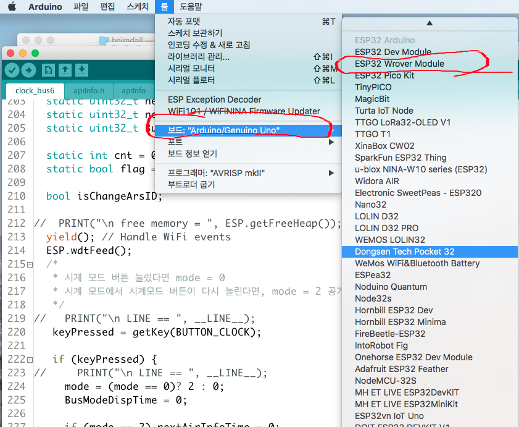Select ESP32 Wrover Module board
519x427 pixels.
coord(430,64)
